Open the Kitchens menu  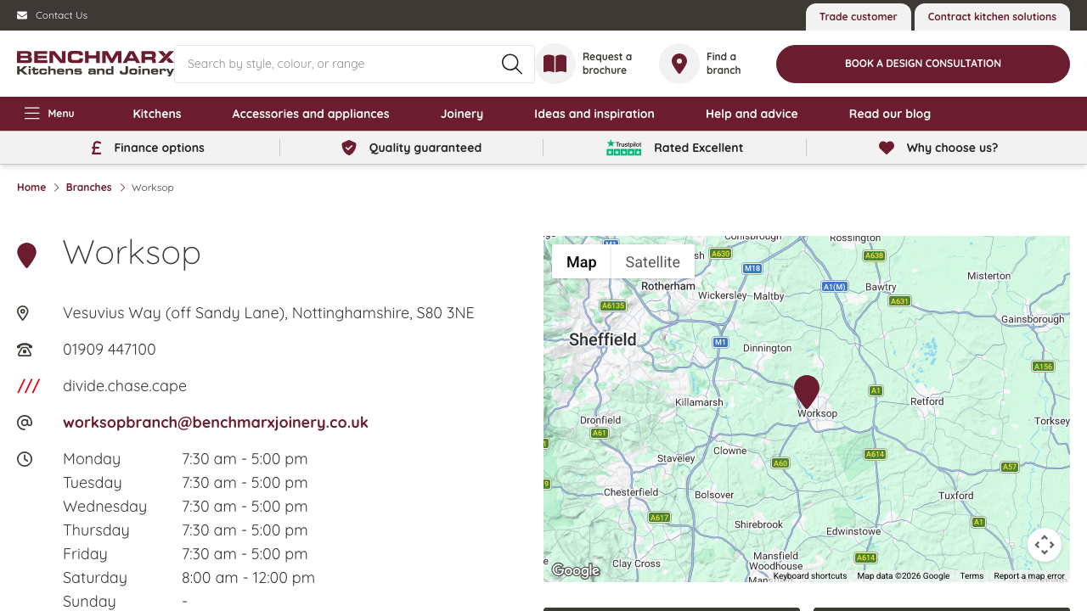pyautogui.click(x=156, y=113)
